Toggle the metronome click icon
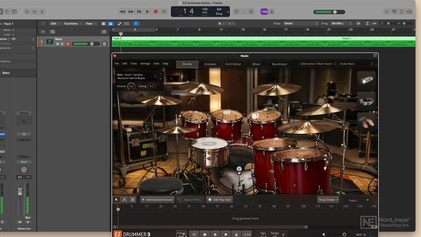 pos(272,12)
